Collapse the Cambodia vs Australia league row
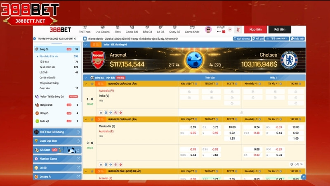330x186 pixels. click(86, 119)
